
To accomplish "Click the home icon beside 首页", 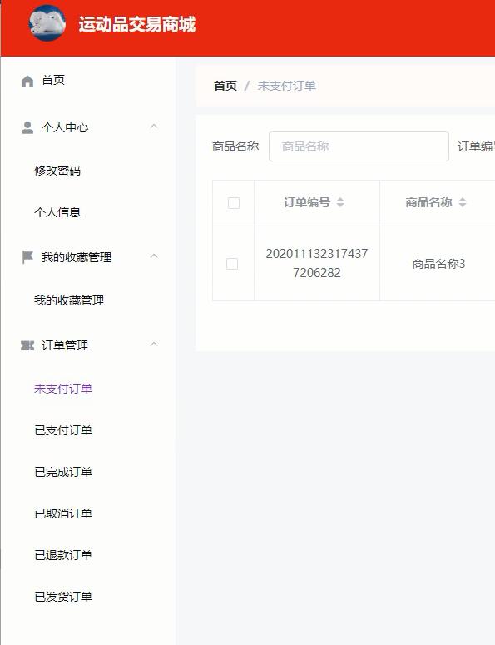I will tap(27, 81).
